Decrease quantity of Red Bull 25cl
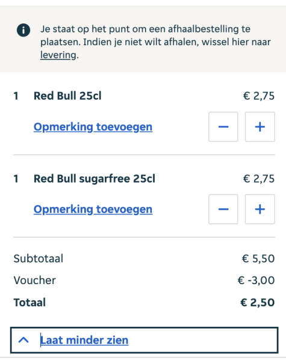The image size is (286, 364). 223,127
